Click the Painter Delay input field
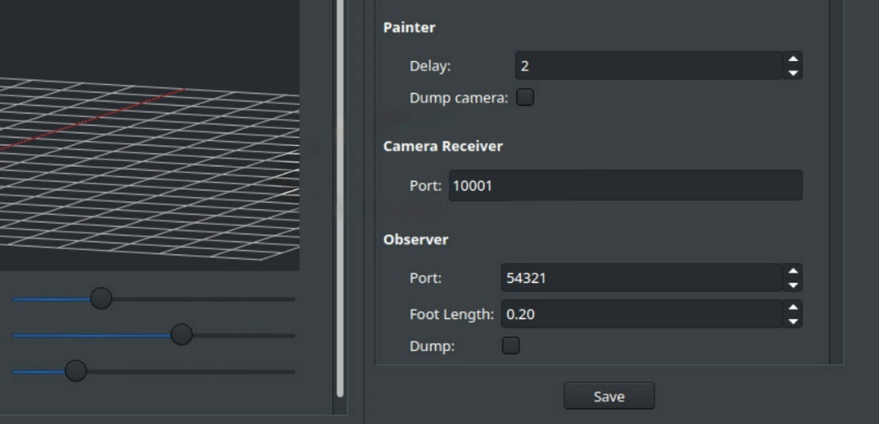Viewport: 879px width, 424px height. click(647, 66)
